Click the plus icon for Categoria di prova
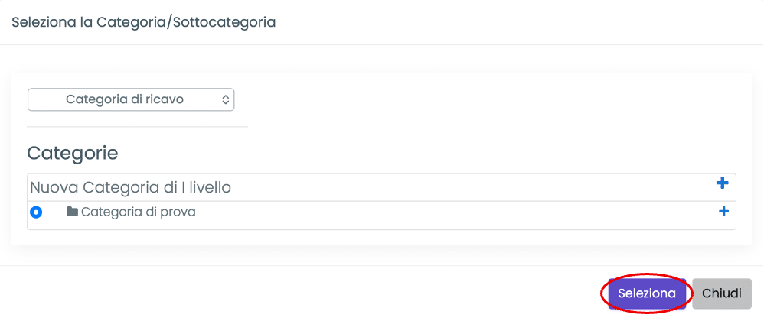This screenshot has height=321, width=764. pyautogui.click(x=723, y=212)
